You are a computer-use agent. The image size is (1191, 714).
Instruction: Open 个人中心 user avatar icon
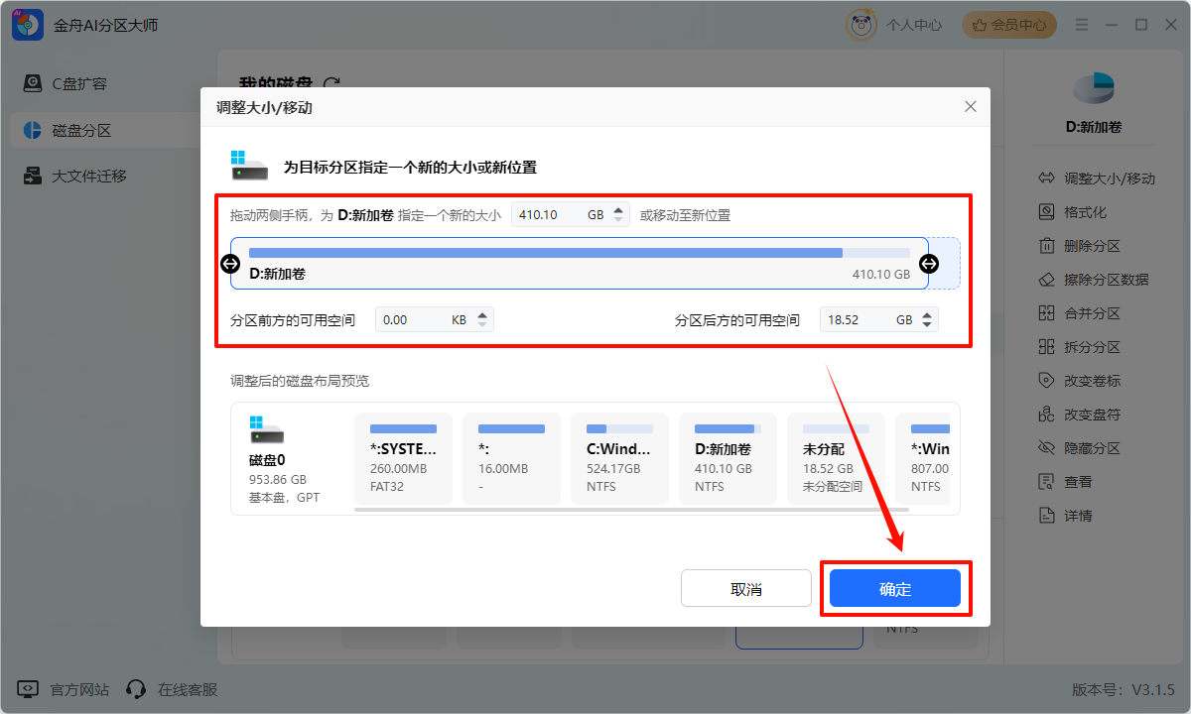860,25
